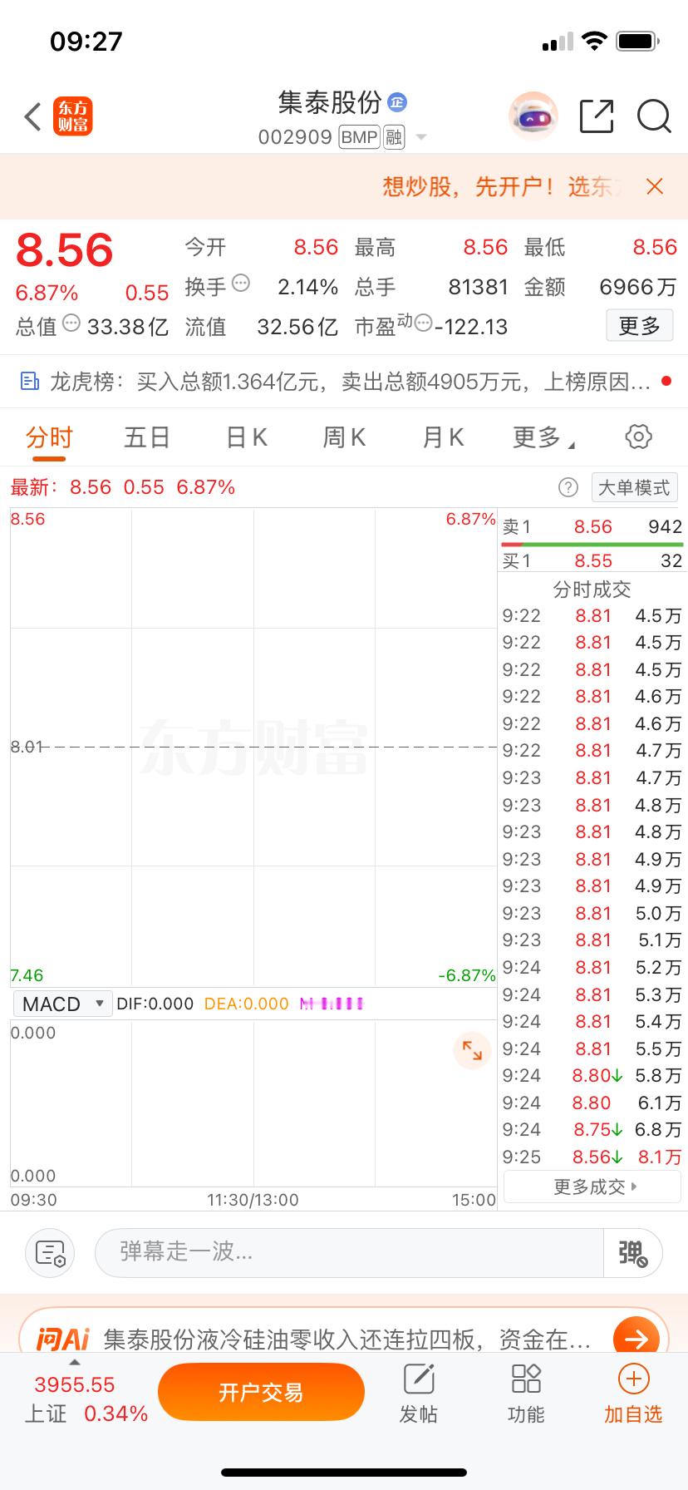This screenshot has width=688, height=1490.
Task: Tap the blue 企 badge by stock name
Action: [397, 103]
